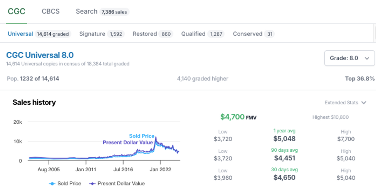Click the Jan 2022 axis label
Image resolution: width=376 pixels, height=196 pixels.
(x=161, y=170)
